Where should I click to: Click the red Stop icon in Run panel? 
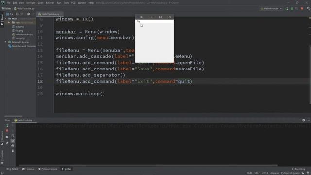pos(7,131)
